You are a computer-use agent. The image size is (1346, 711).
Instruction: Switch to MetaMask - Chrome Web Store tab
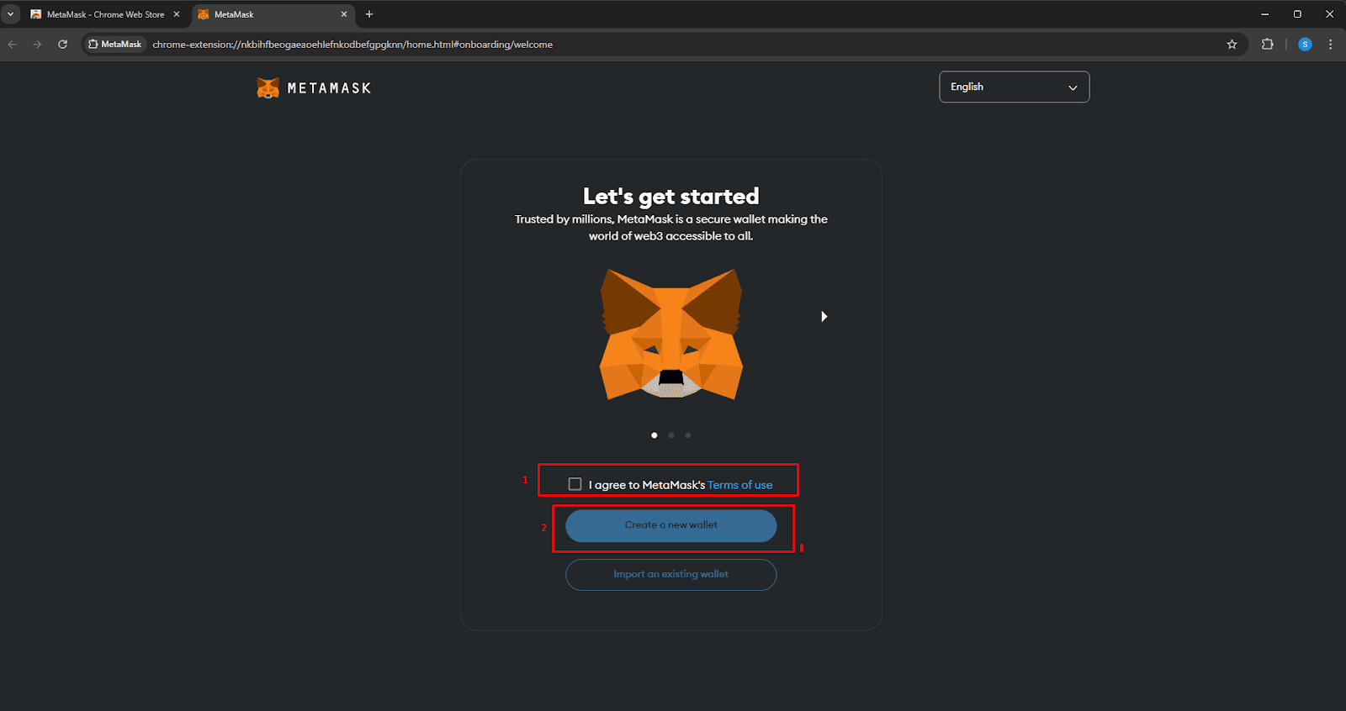point(105,14)
